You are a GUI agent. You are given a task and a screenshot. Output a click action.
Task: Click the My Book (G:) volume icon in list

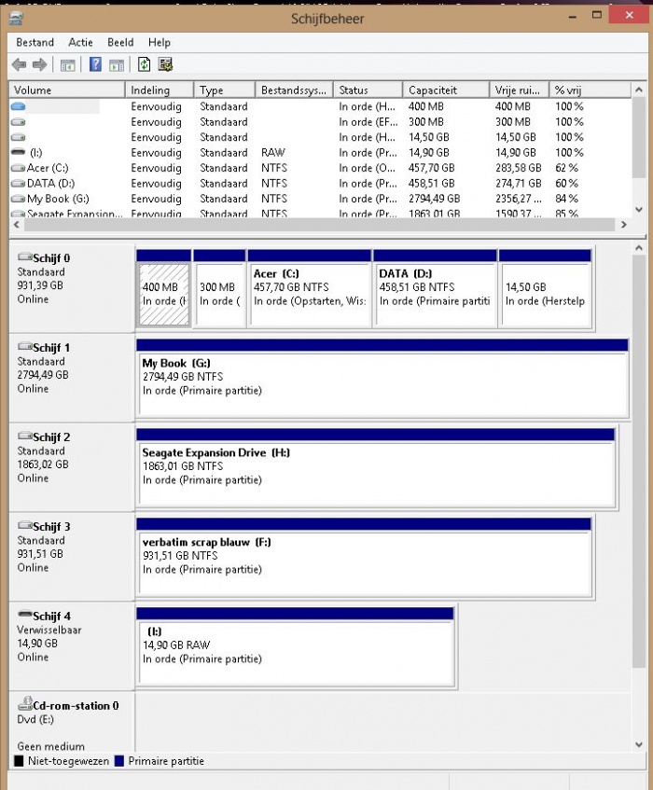click(18, 199)
